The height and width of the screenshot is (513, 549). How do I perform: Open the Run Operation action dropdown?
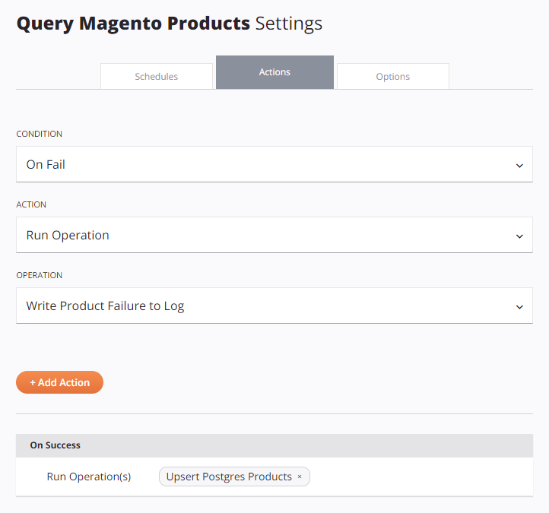(x=274, y=235)
